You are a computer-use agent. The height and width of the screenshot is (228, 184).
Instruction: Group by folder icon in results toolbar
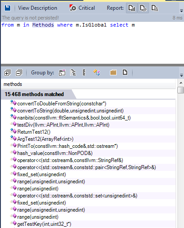[x=113, y=73]
